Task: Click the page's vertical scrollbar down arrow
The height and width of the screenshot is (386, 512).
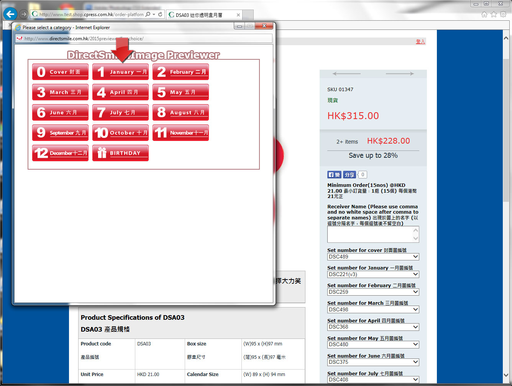Action: [x=506, y=375]
